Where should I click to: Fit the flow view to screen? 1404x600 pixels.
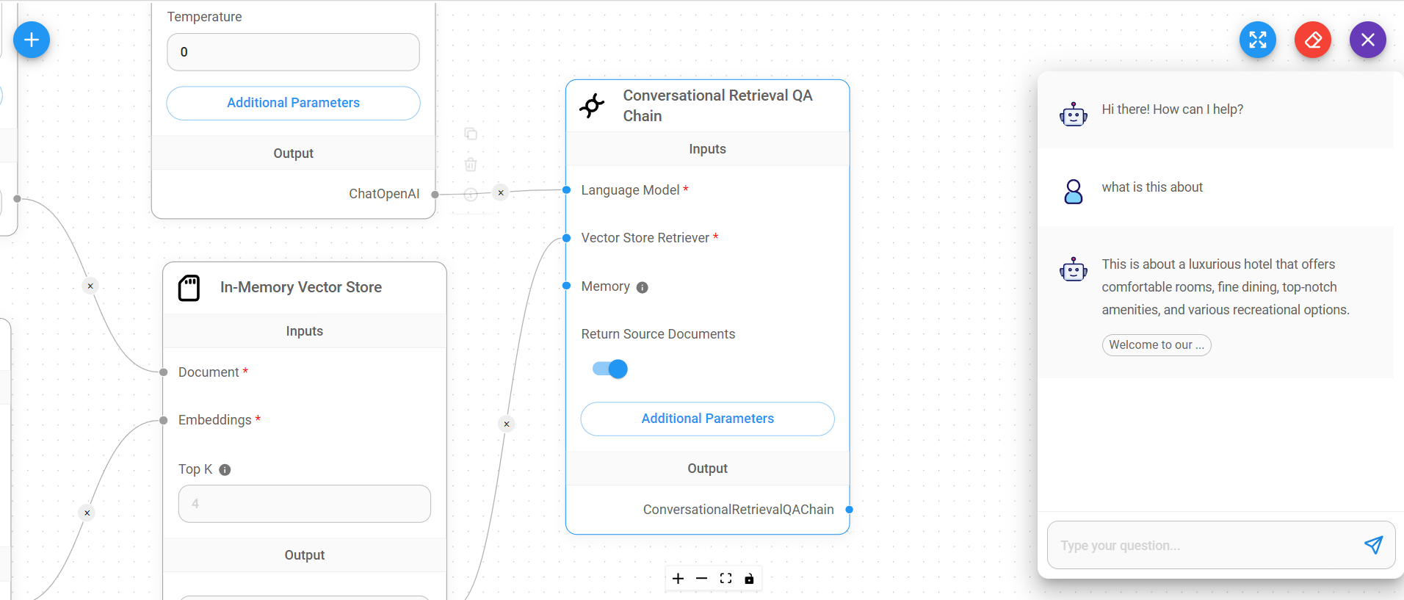point(725,579)
